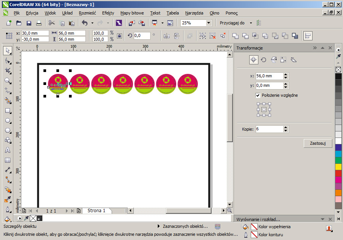Click the Kopie number field
This screenshot has height=240, width=343.
click(269, 129)
